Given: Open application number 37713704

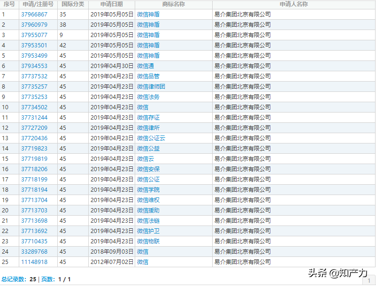Looking at the screenshot, I should [x=34, y=200].
